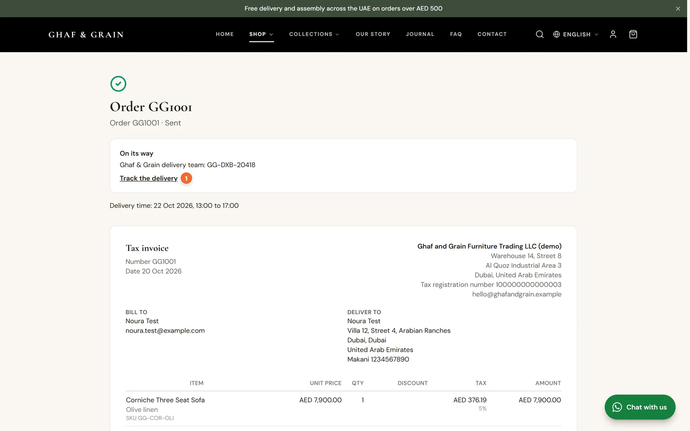Click the Olive linen variant text
690x431 pixels.
coord(142,409)
